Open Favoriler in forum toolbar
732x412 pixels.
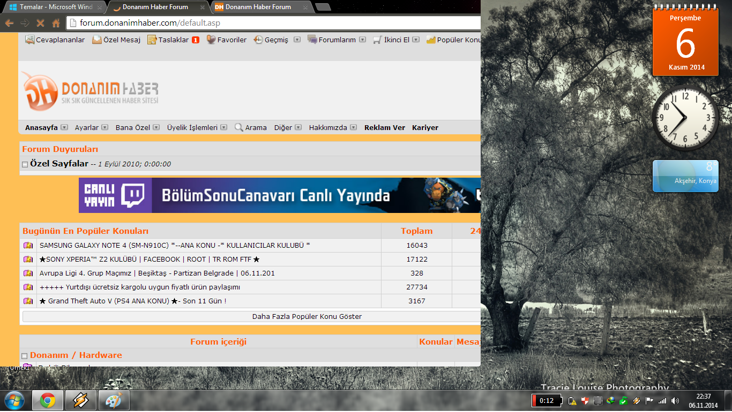click(226, 40)
